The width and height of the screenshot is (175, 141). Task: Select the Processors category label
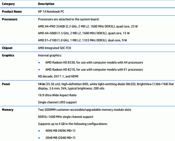tap(10, 19)
